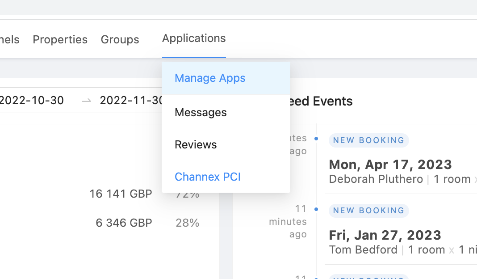Collapse the Applications dropdown menu
This screenshot has width=477, height=279.
194,38
